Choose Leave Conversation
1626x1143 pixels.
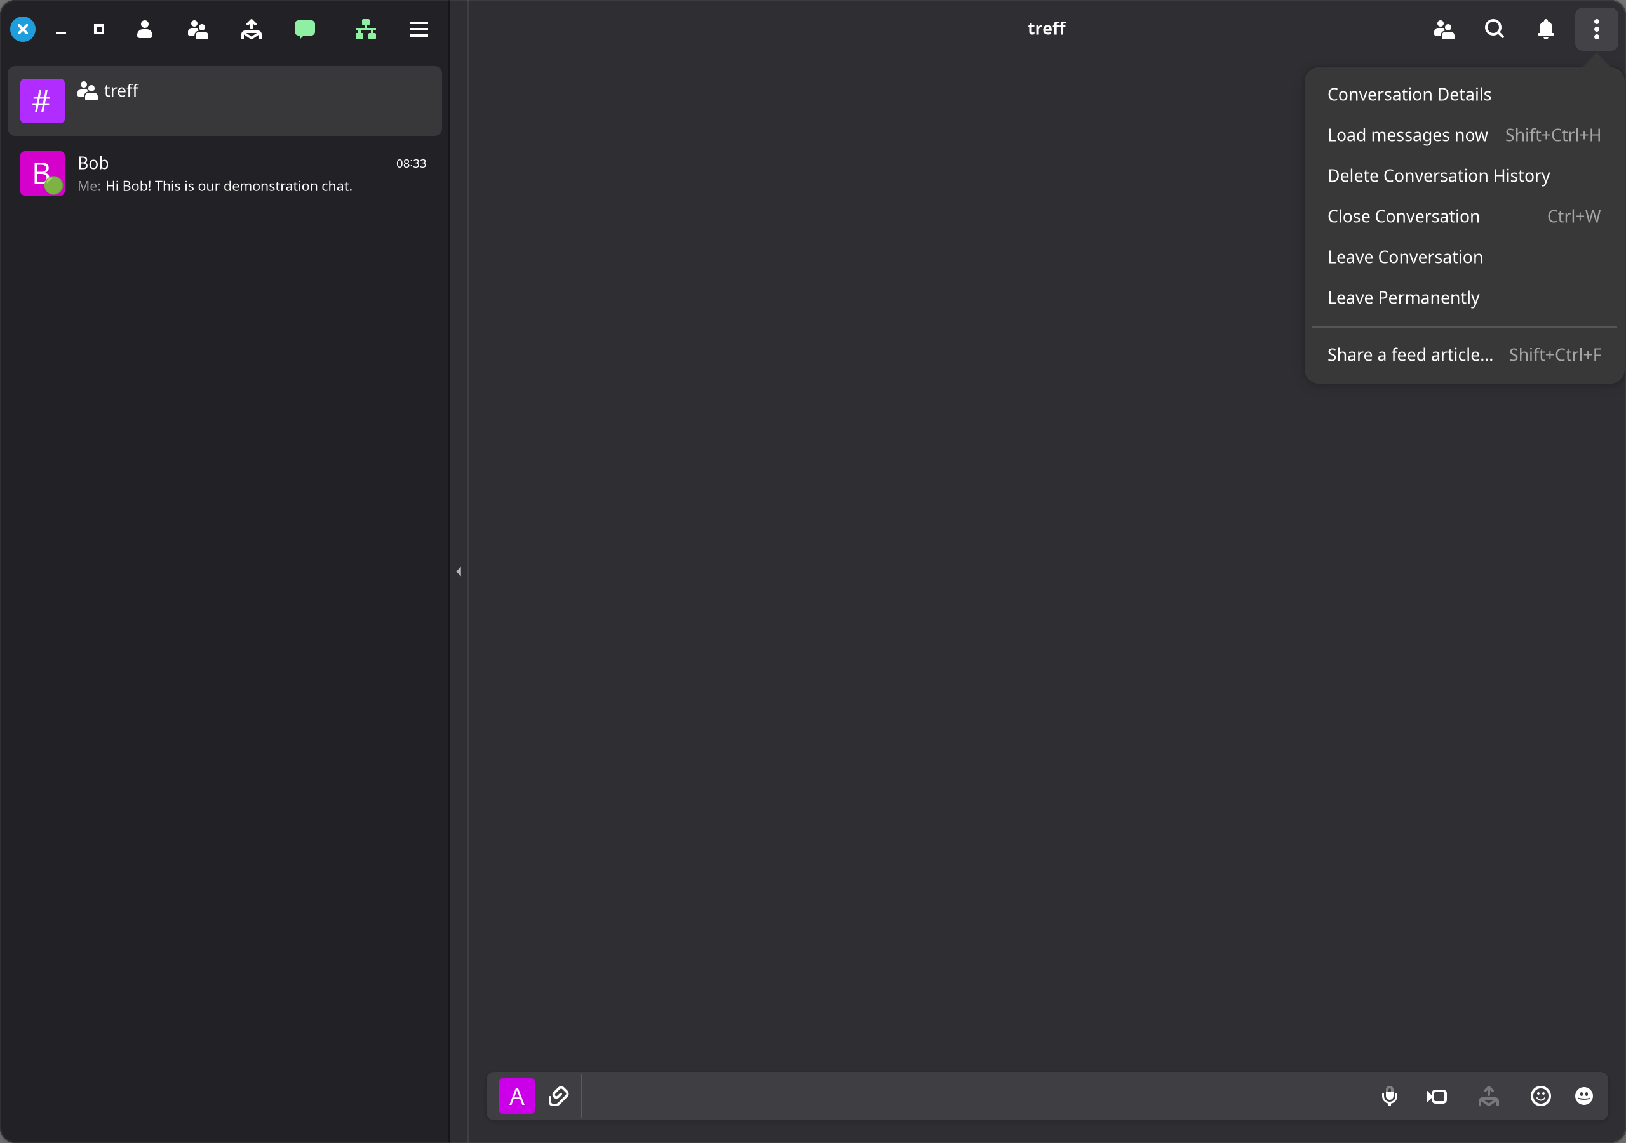1464,257
